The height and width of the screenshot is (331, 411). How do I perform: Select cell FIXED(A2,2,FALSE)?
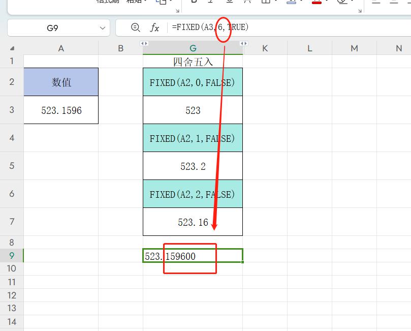pyautogui.click(x=193, y=194)
